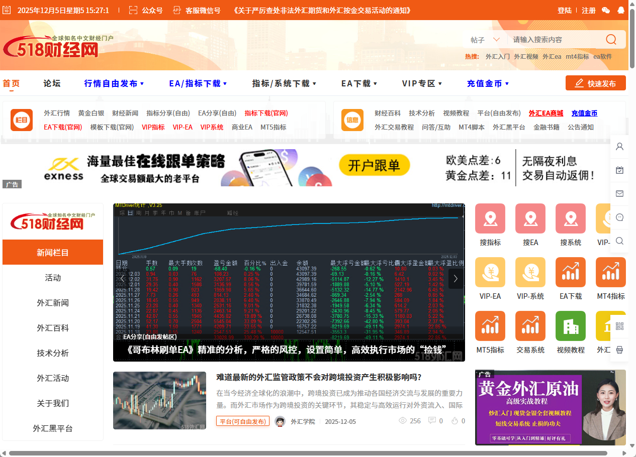The width and height of the screenshot is (636, 457).
Task: Click the WeChat icon in the top bar
Action: pyautogui.click(x=605, y=10)
